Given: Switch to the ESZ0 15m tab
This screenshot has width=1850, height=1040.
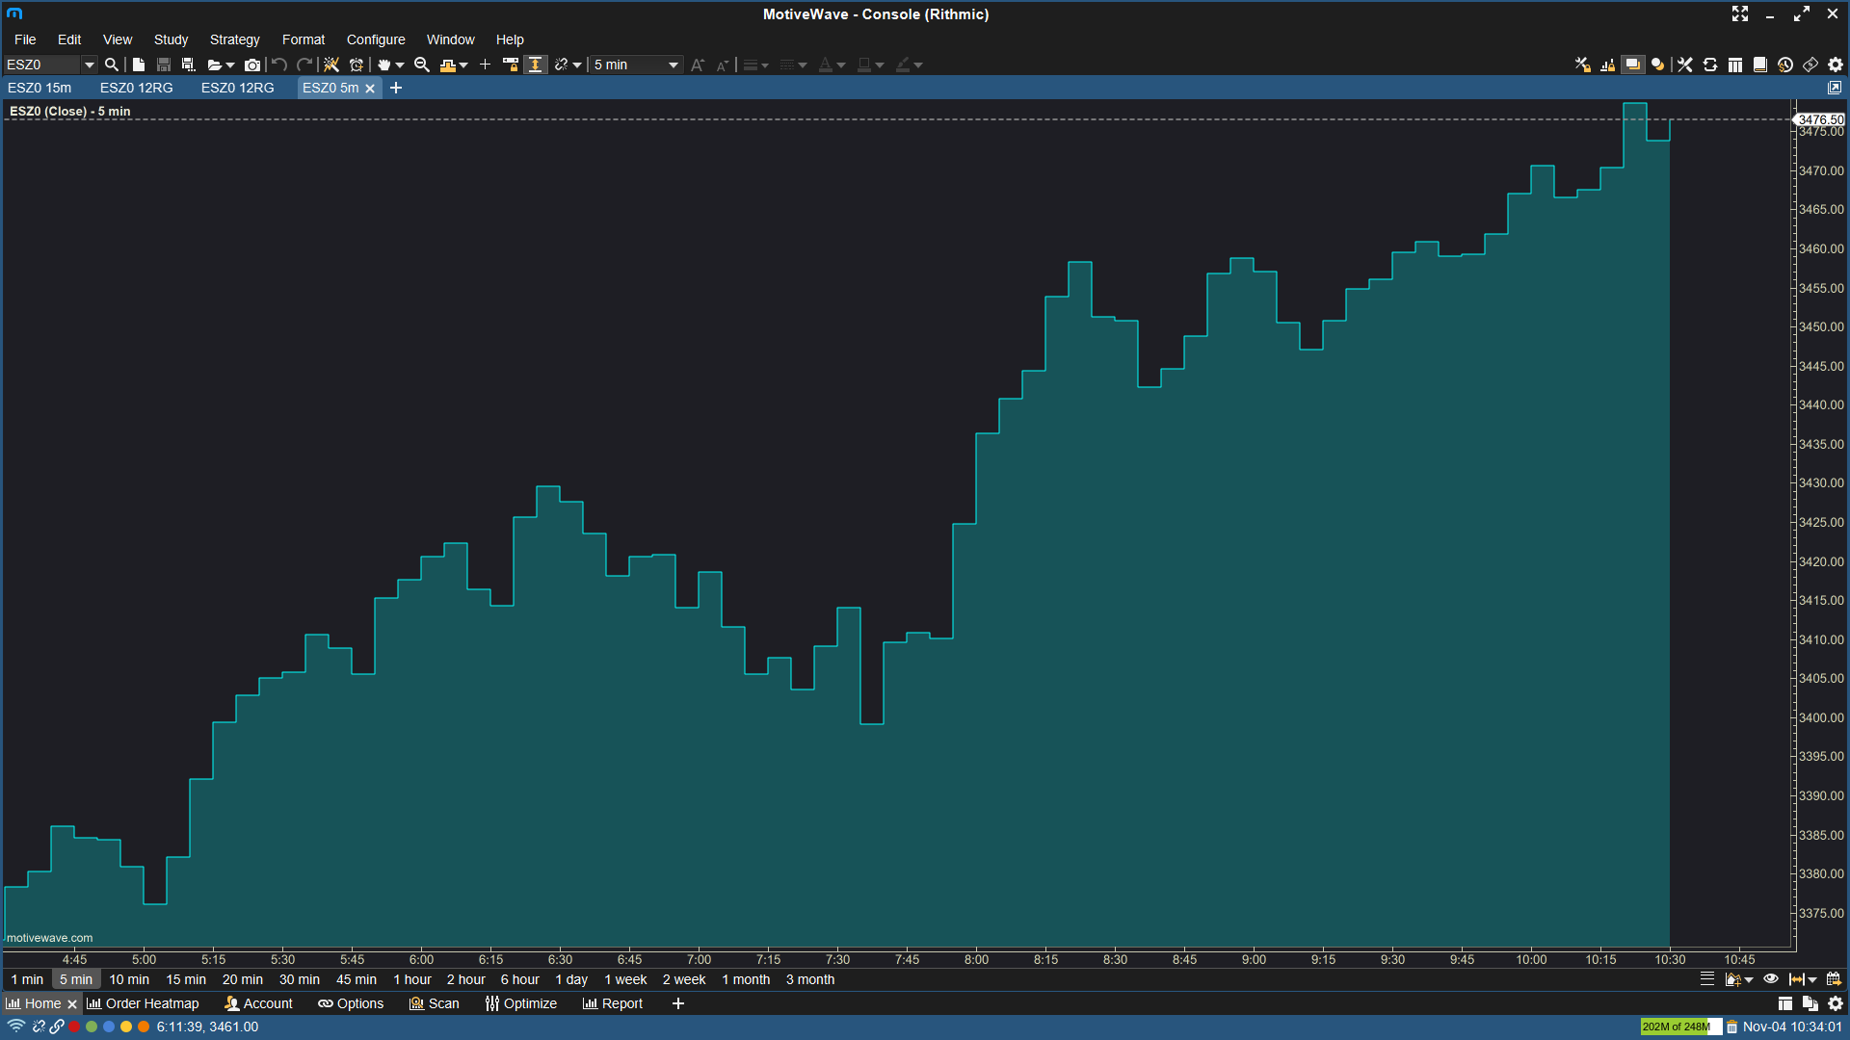Looking at the screenshot, I should 40,88.
